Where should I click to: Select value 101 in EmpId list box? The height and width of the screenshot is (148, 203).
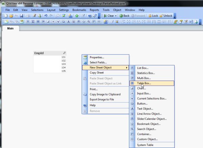pyautogui.click(x=50, y=57)
